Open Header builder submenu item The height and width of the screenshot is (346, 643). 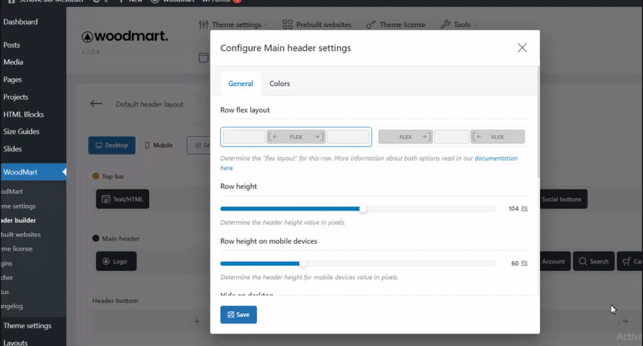click(x=19, y=220)
